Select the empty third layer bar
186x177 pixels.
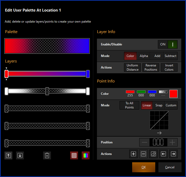point(47,108)
